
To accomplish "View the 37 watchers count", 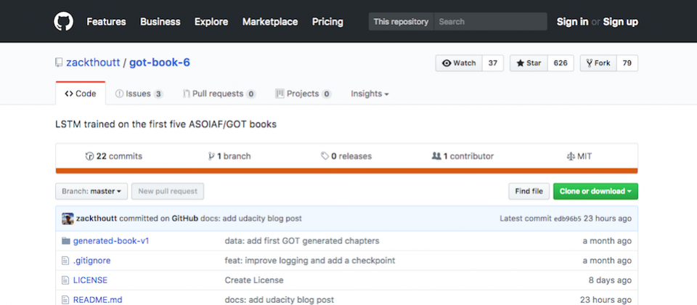I will pyautogui.click(x=492, y=63).
